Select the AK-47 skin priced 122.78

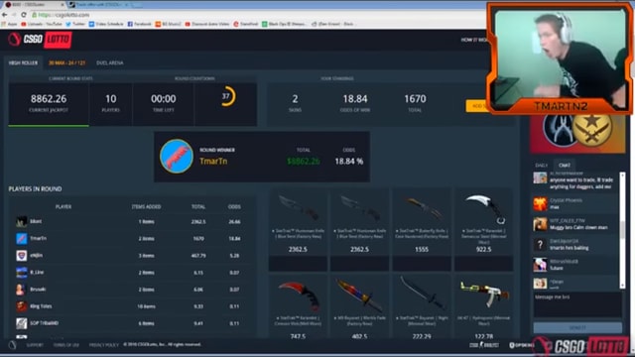[483, 307]
